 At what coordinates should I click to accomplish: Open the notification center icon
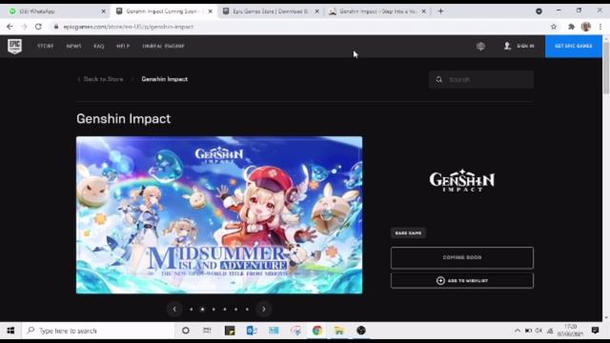tap(595, 331)
